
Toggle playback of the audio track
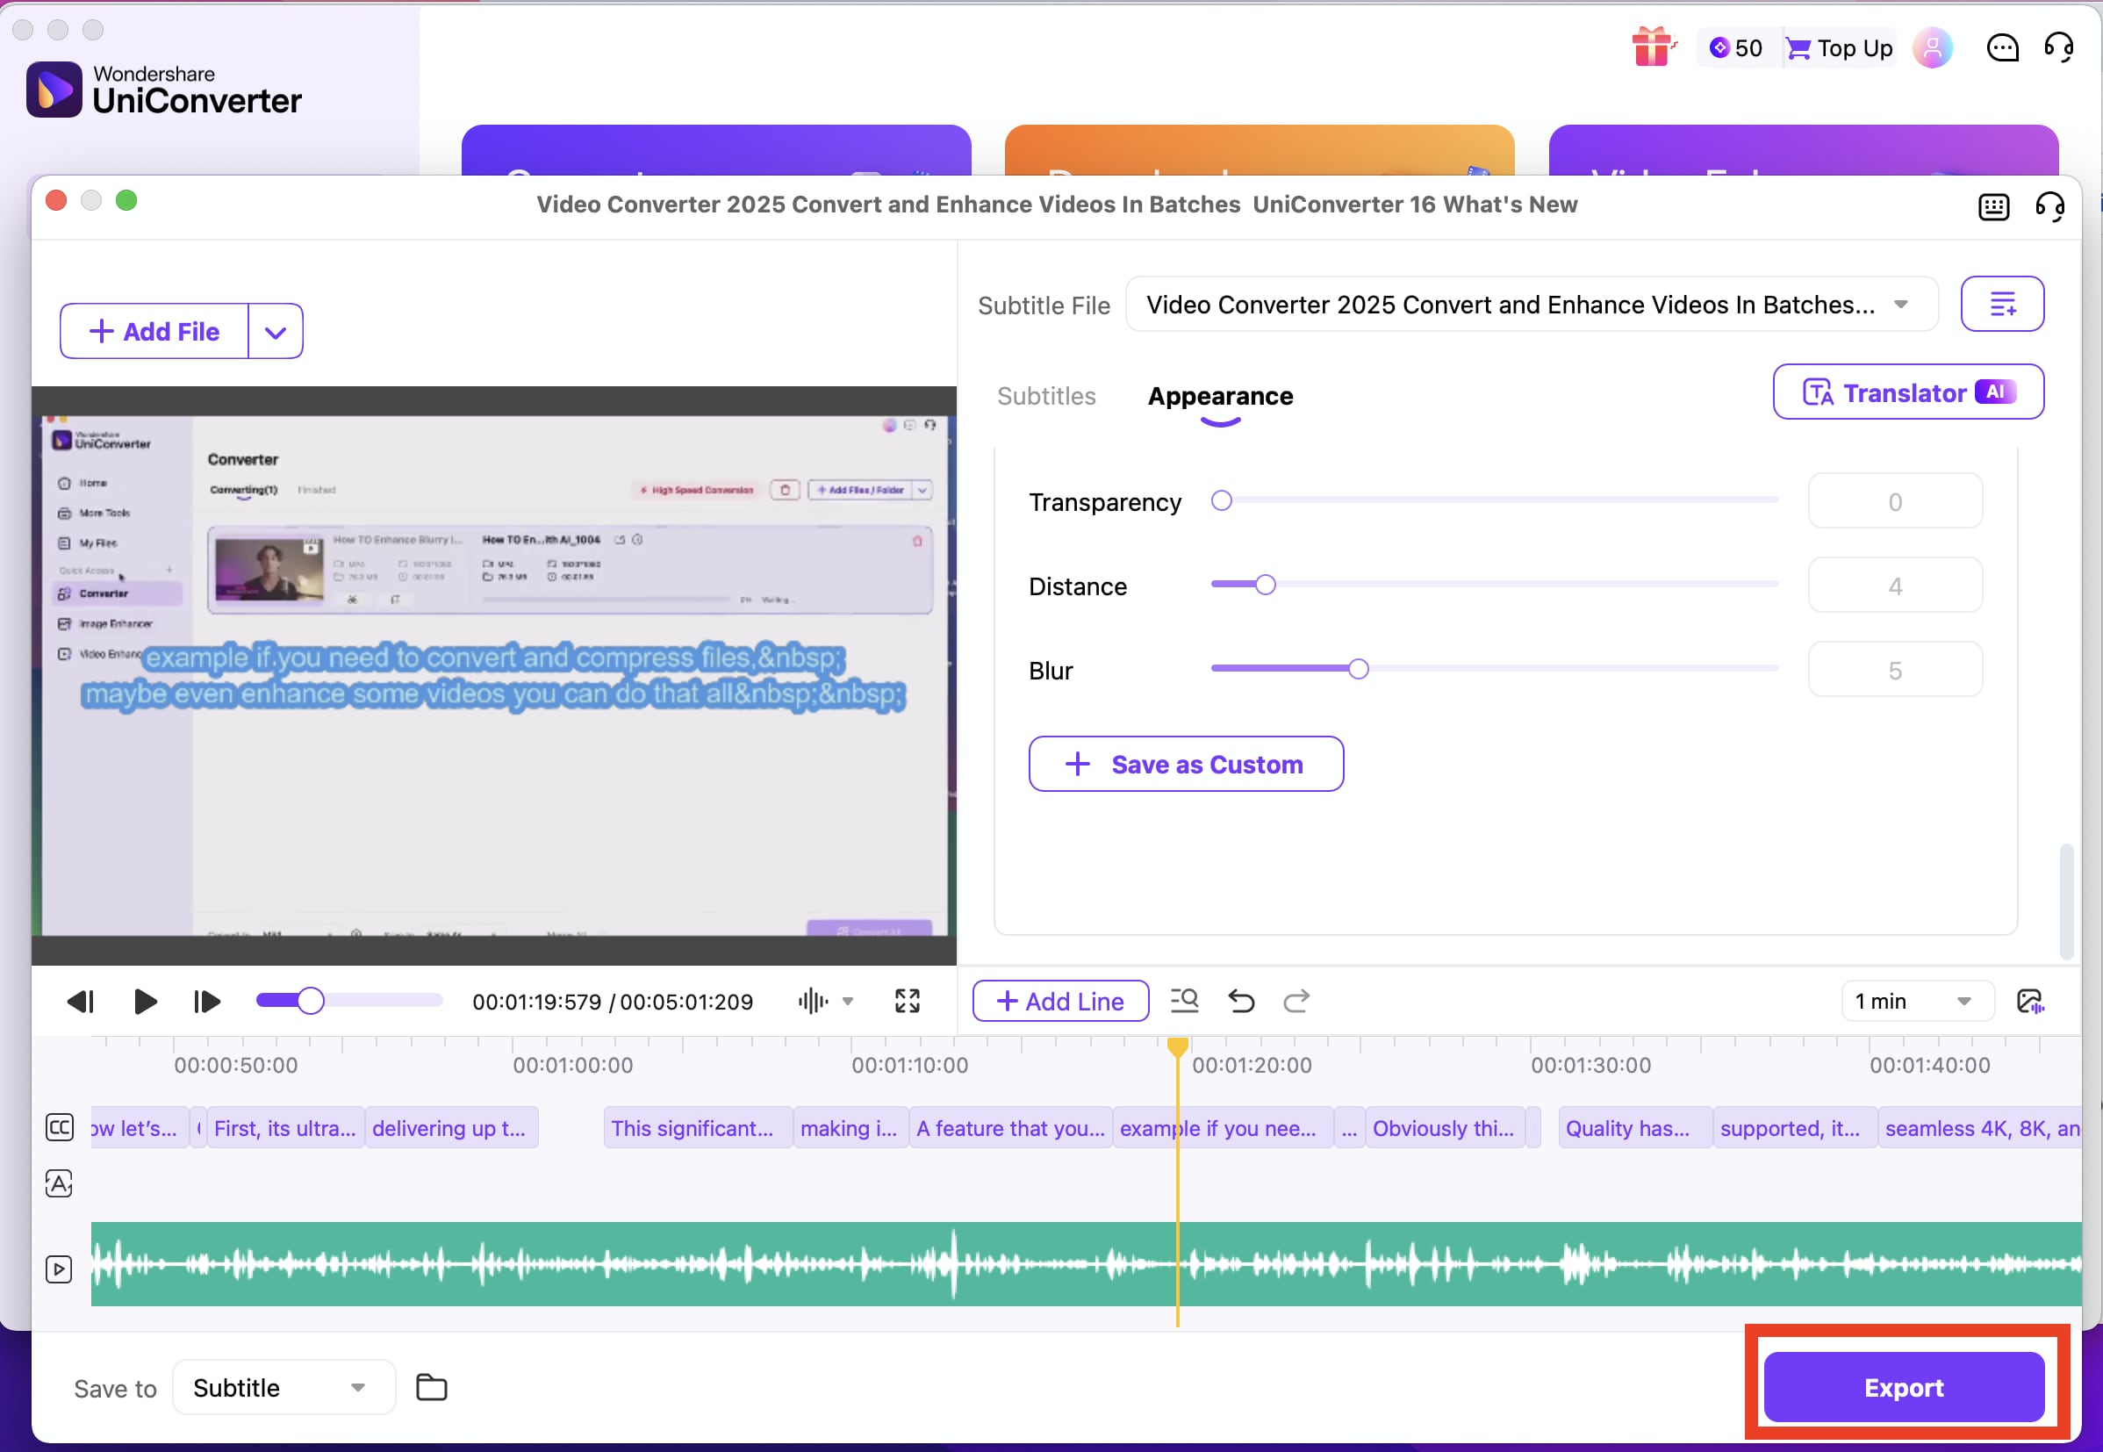(59, 1267)
